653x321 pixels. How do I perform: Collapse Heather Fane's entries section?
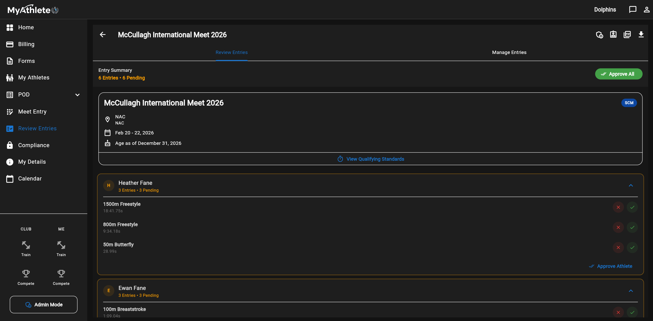[x=631, y=186]
